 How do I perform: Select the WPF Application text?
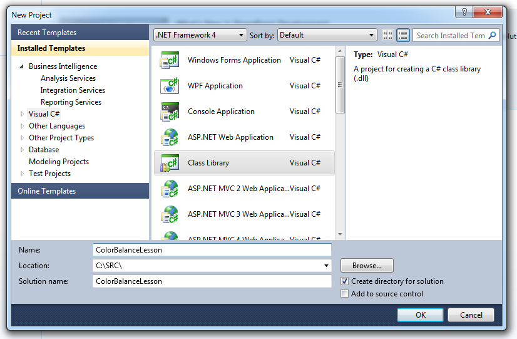[x=215, y=86]
